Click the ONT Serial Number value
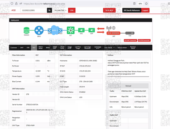Image resolution: width=170 pixels, height=129 pixels. tap(32, 104)
